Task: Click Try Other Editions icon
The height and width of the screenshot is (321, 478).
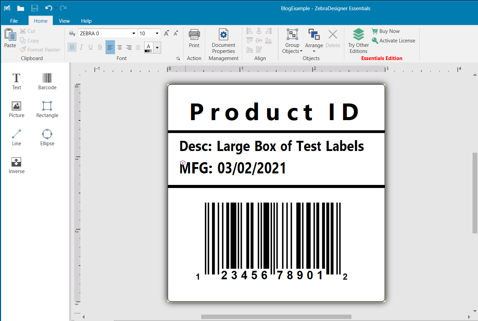Action: [359, 35]
